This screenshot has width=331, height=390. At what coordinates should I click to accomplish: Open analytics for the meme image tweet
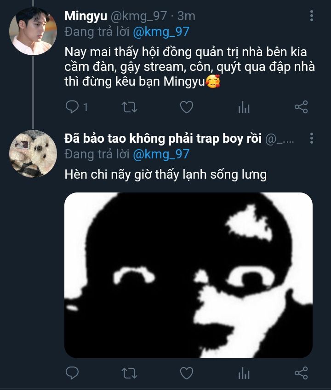244,373
